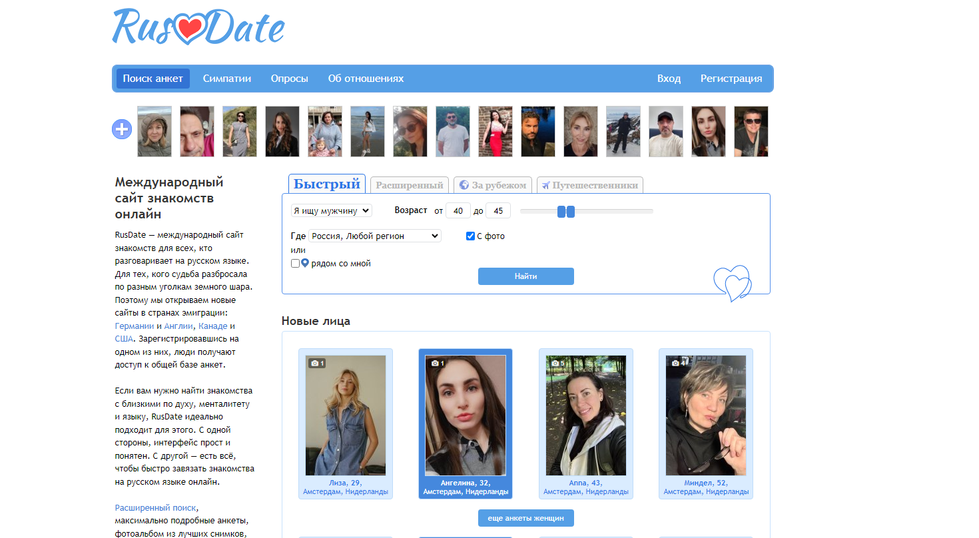Open Опросы menu item
Image resolution: width=979 pixels, height=538 pixels.
click(290, 79)
